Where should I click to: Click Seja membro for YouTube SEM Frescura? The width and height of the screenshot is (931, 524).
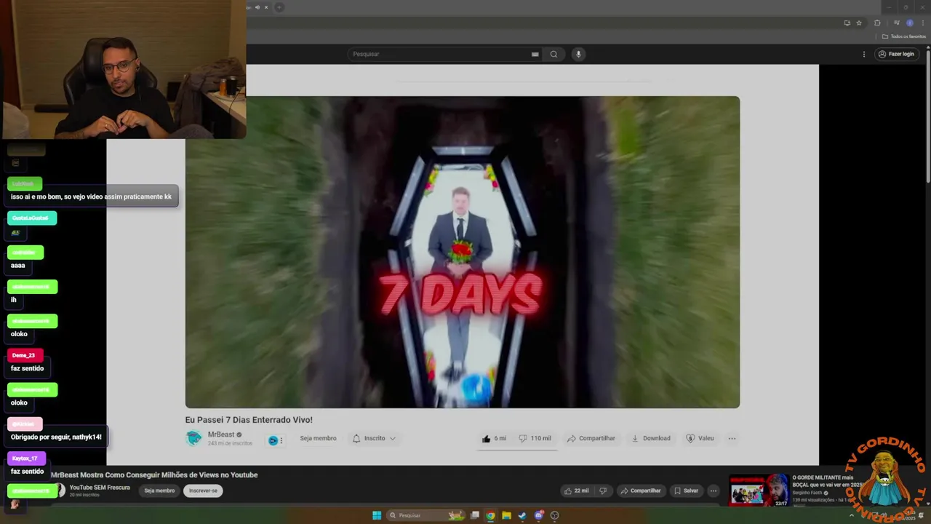coord(159,491)
